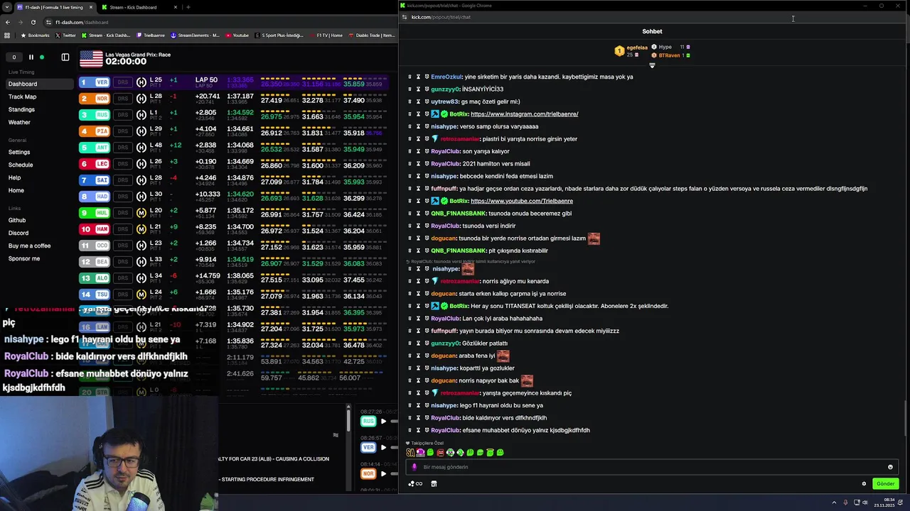Open the tab search dropdown arrow
Screen dimensions: 910x511
(8, 7)
